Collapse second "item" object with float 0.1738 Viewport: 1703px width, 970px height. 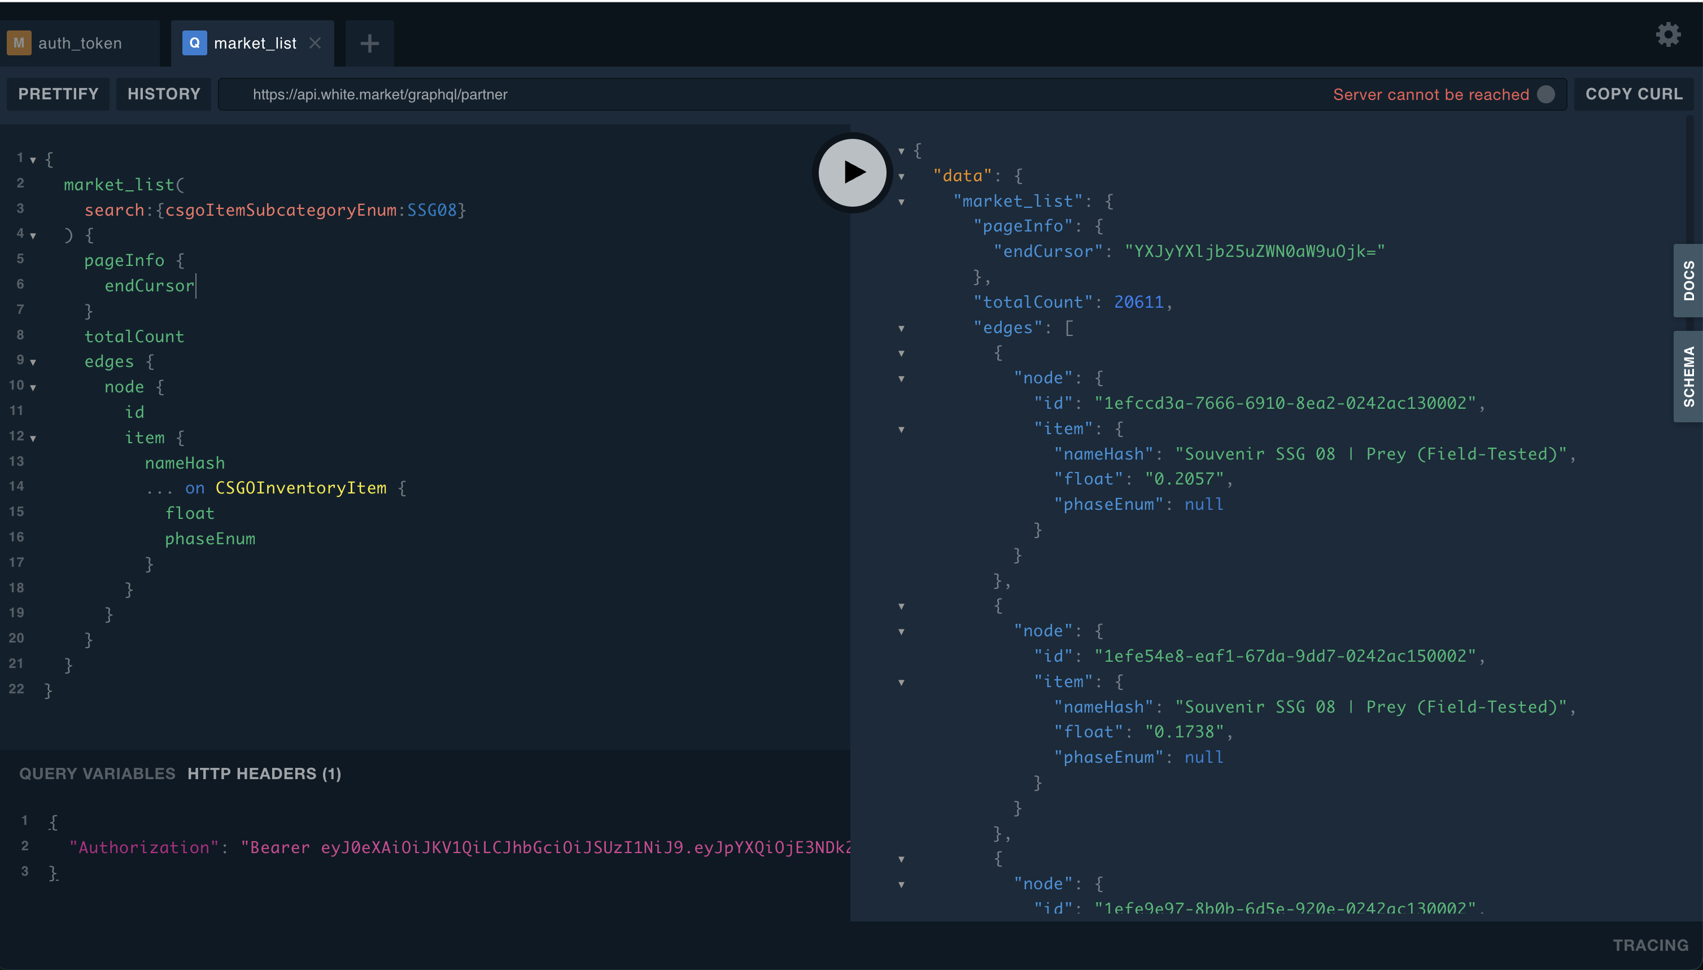coord(901,682)
